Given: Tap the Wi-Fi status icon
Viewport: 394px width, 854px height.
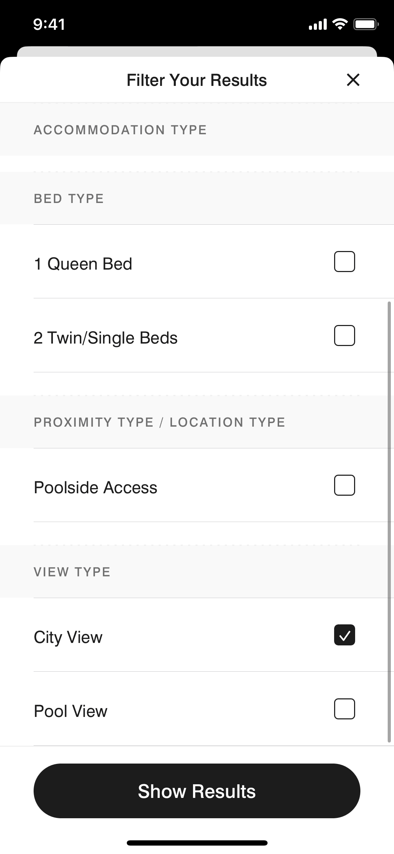Looking at the screenshot, I should click(x=339, y=24).
